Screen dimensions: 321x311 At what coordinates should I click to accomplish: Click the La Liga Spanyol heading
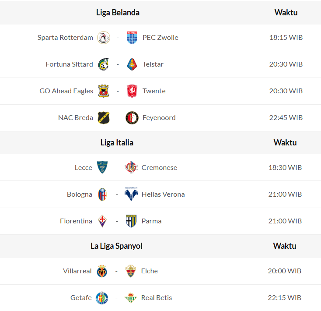(x=116, y=246)
